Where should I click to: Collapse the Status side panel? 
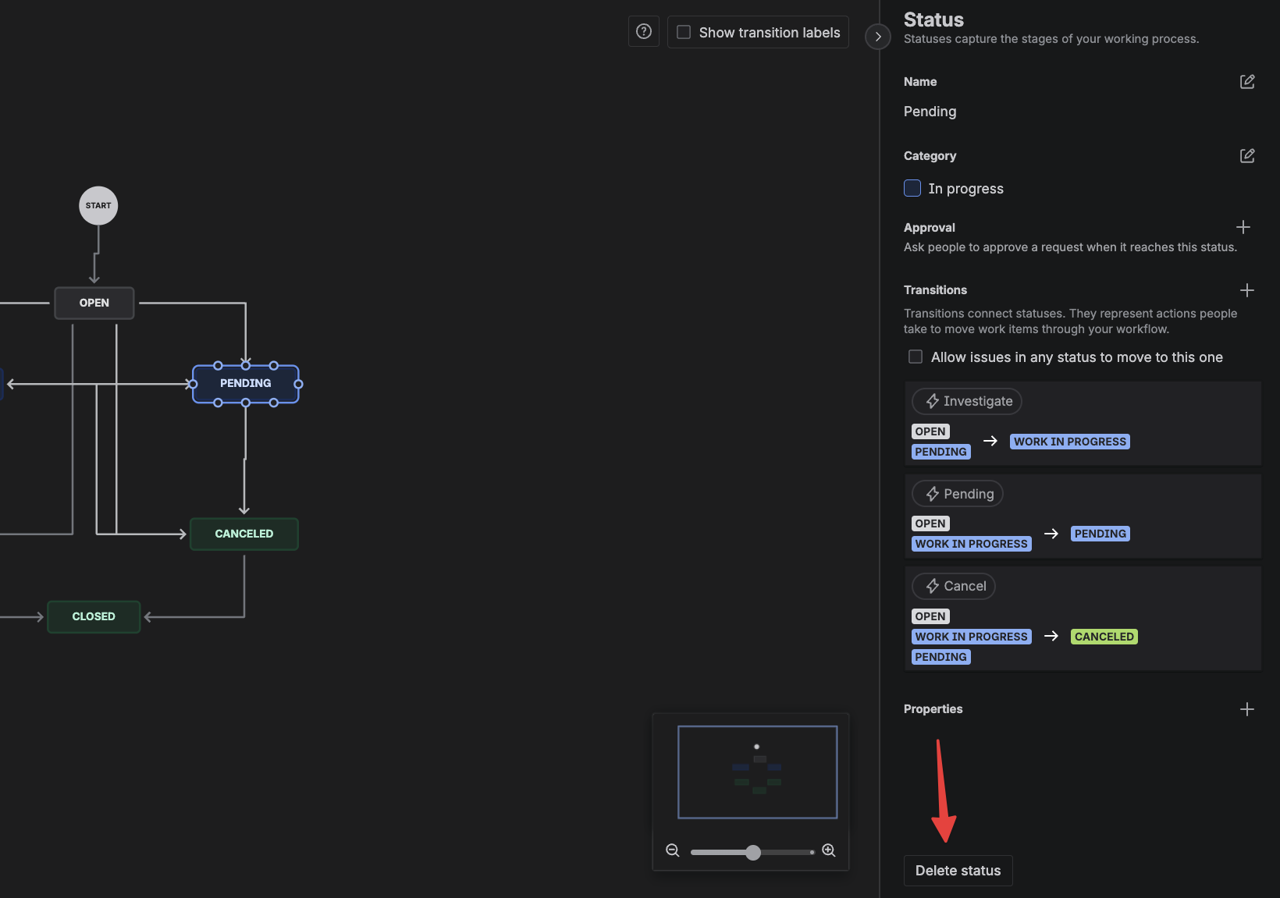(878, 37)
